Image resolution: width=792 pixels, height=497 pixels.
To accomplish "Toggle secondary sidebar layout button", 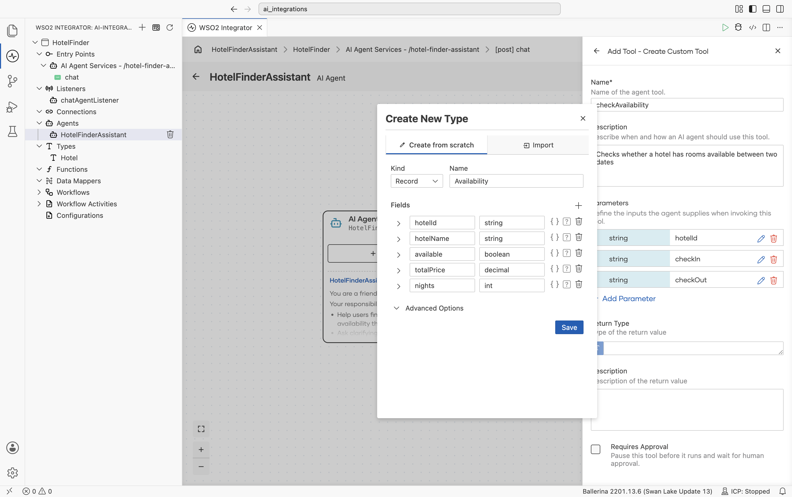I will click(780, 9).
